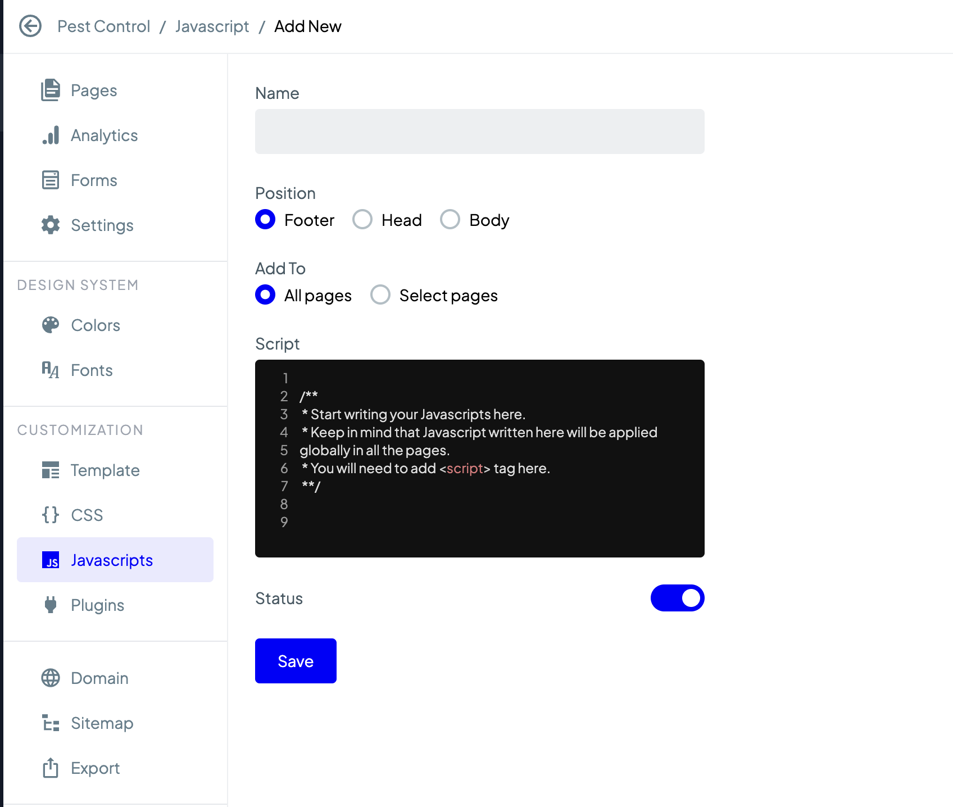Screen dimensions: 953x807
Task: Open the Export sidebar label
Action: coord(95,768)
